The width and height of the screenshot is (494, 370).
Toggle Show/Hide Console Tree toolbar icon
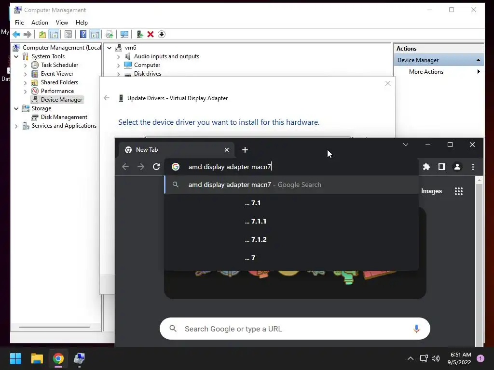click(54, 34)
